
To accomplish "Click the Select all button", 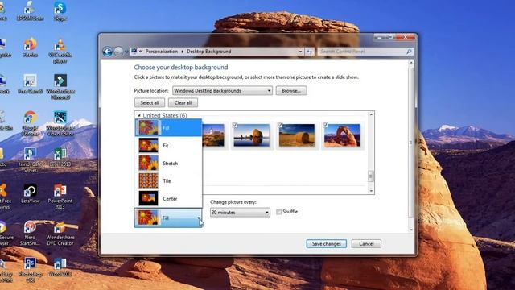I will point(150,102).
